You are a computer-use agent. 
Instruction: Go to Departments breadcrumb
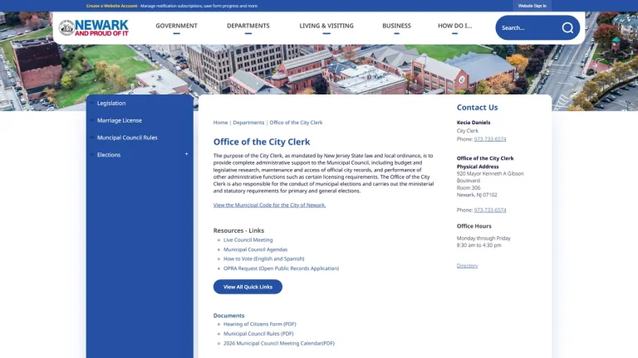click(248, 122)
